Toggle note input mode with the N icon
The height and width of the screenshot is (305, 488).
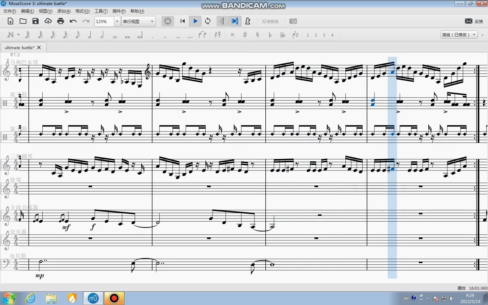[x=11, y=35]
